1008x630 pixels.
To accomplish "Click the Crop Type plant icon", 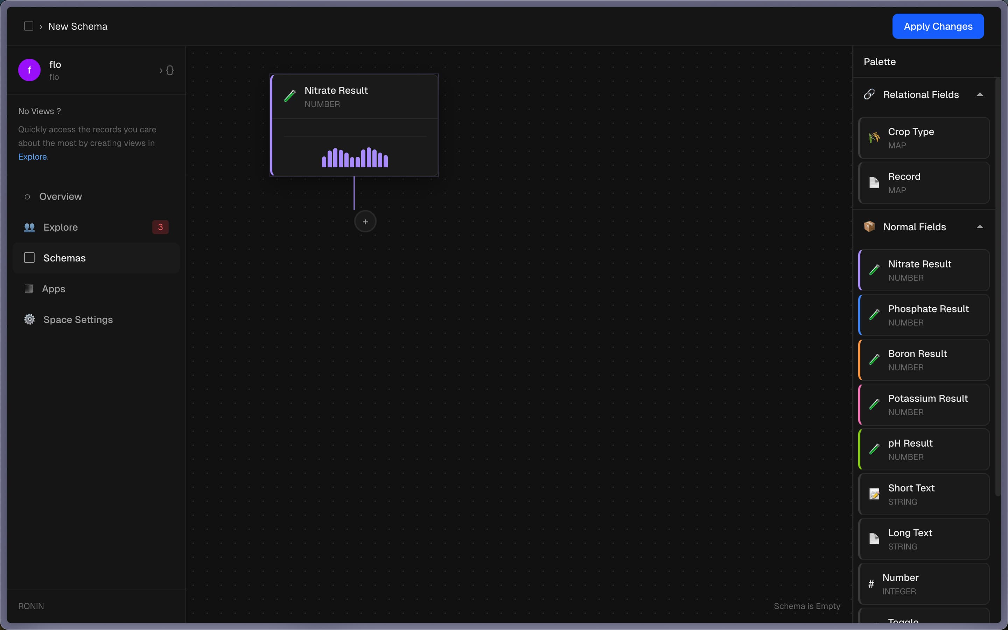I will [874, 138].
